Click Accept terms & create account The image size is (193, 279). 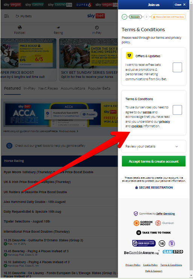pos(154,161)
